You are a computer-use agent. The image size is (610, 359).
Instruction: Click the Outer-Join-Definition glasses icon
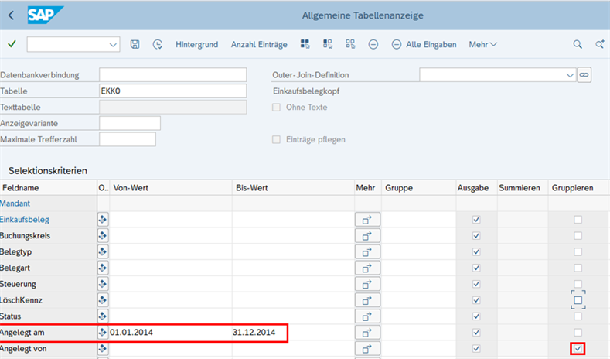(x=584, y=75)
